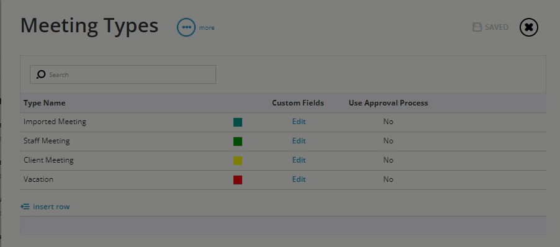Toggle approval process value for Imported Meeting
Viewport: 560px width, 247px height.
[388, 122]
